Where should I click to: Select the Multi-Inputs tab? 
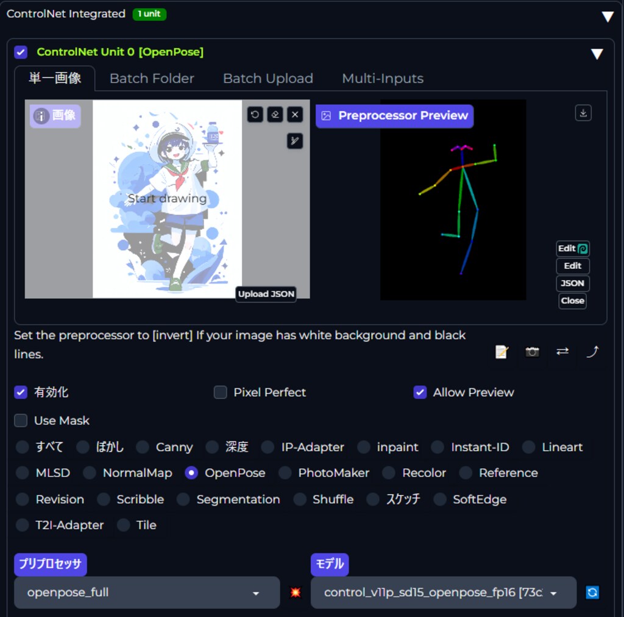click(382, 78)
